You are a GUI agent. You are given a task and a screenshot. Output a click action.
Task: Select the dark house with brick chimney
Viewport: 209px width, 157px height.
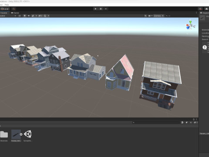click(x=59, y=62)
